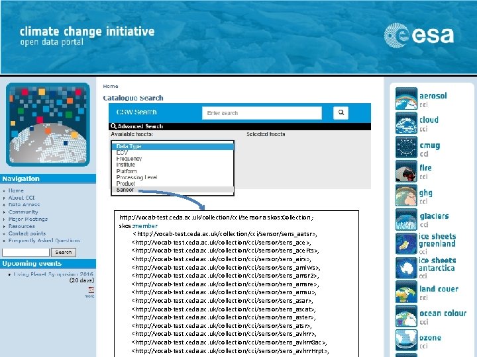
Task: Open the aerosol cci project icon
Action: pyautogui.click(x=406, y=99)
